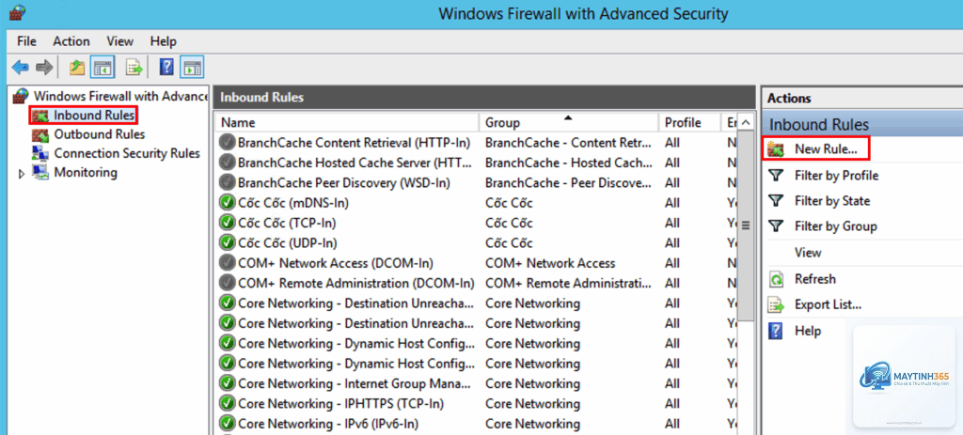Click the Export List icon in Actions pane
Image resolution: width=963 pixels, height=435 pixels.
pos(776,305)
